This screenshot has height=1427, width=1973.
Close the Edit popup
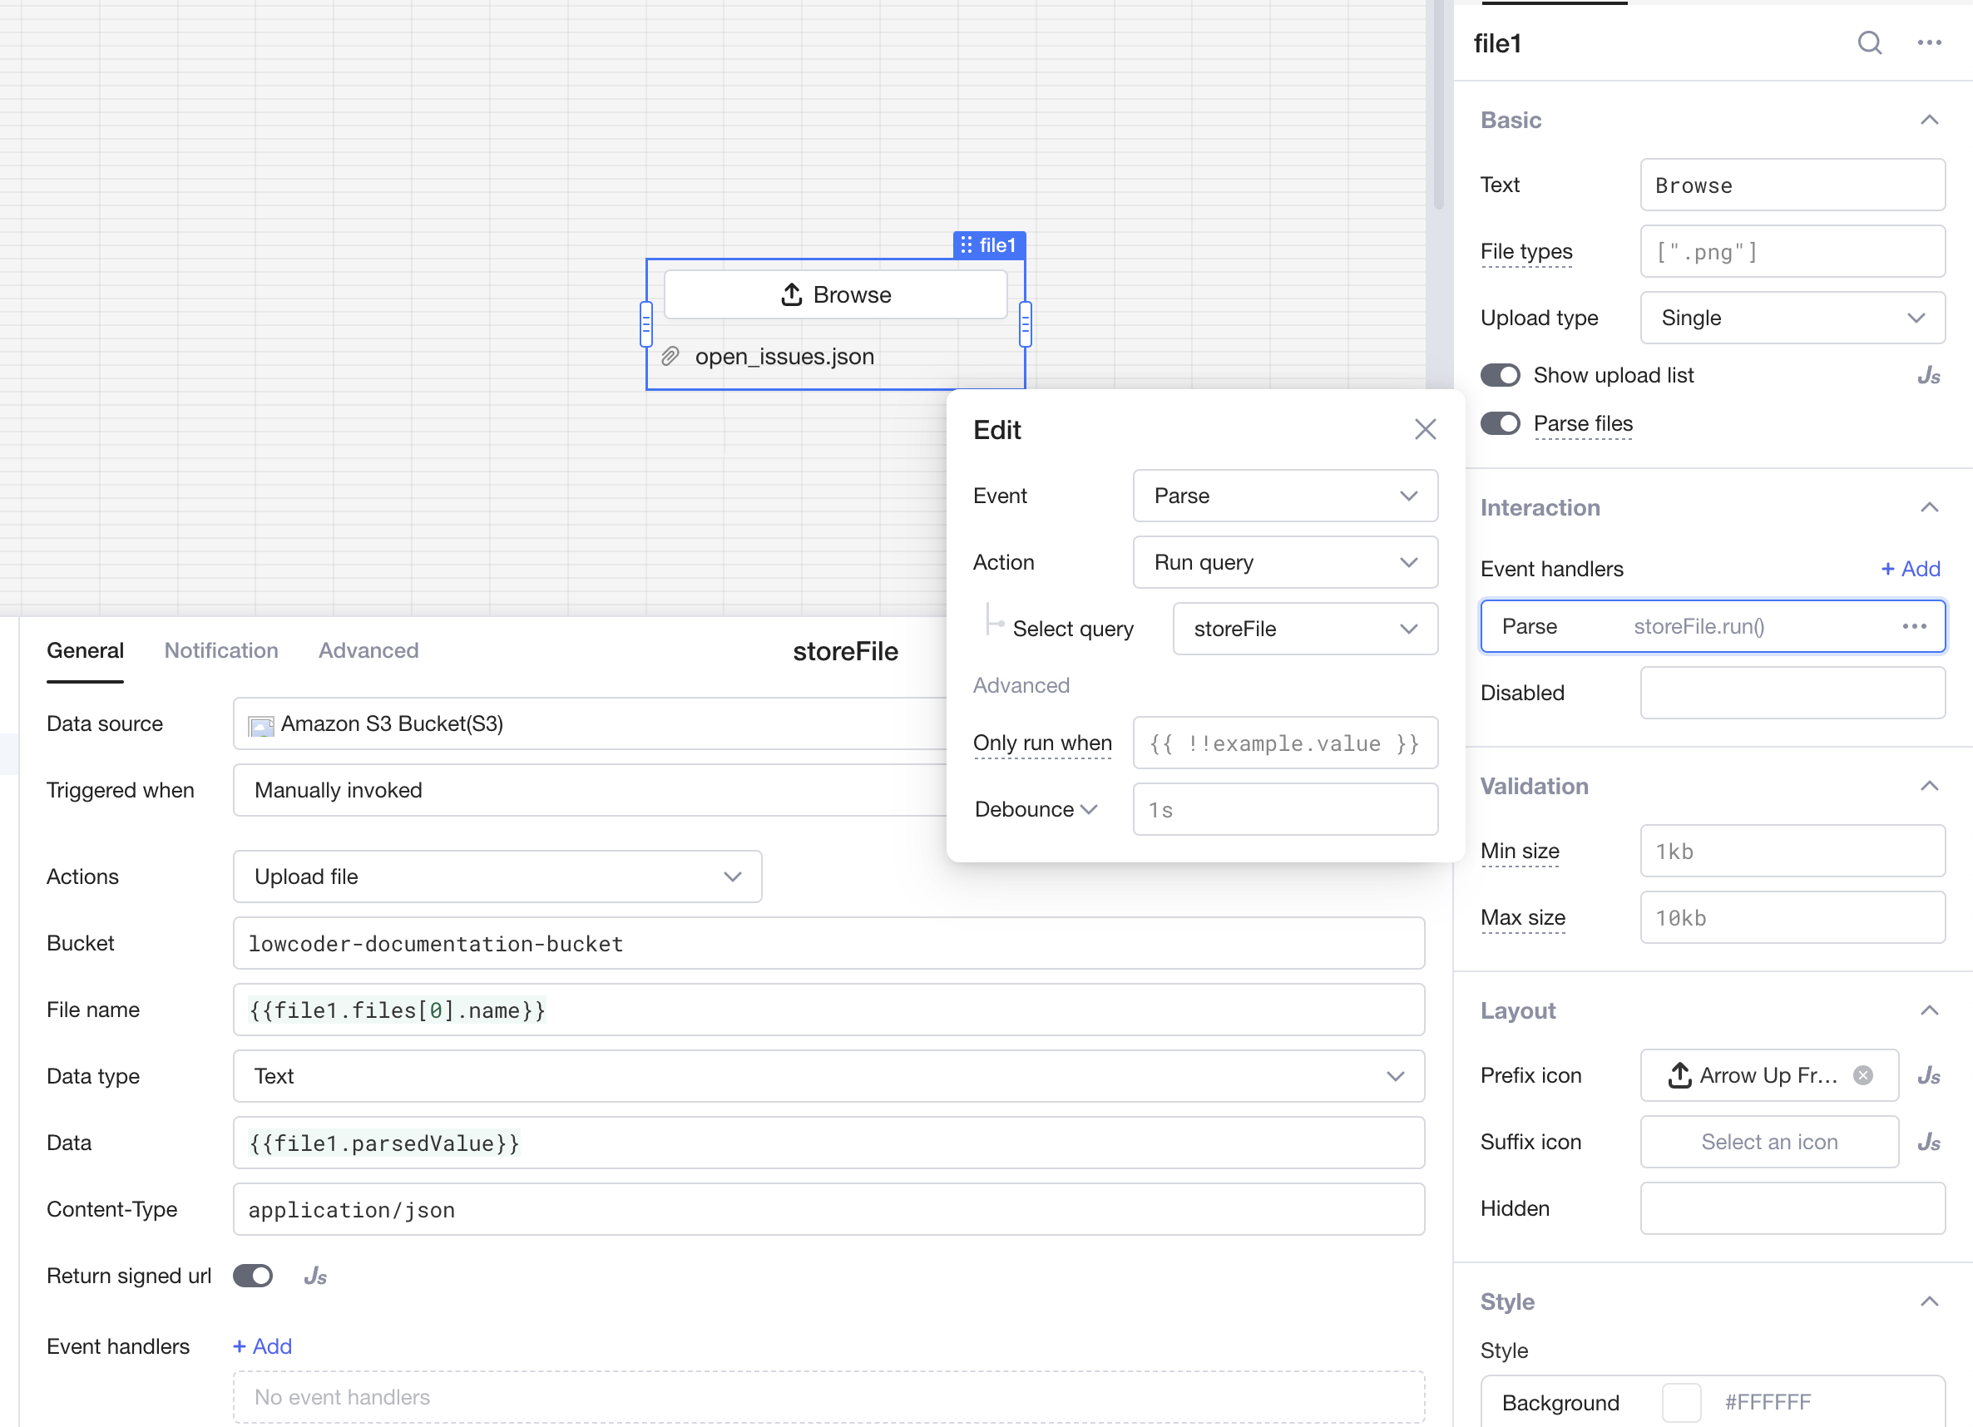1424,430
